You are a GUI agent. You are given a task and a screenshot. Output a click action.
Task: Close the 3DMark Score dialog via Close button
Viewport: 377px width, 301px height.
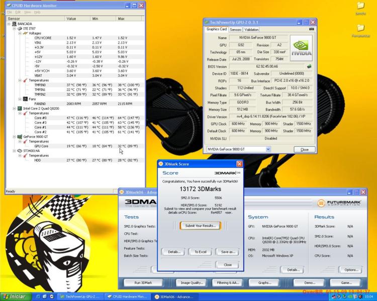[x=228, y=265]
